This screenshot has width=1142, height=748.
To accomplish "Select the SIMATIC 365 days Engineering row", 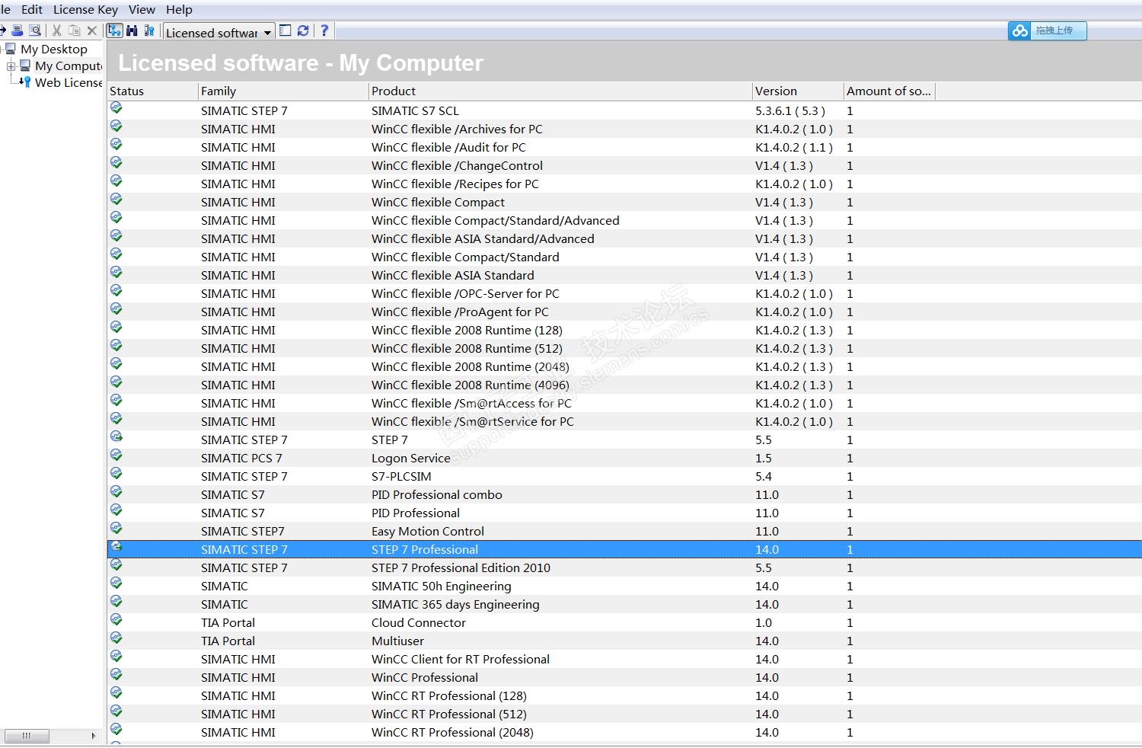I will 624,604.
